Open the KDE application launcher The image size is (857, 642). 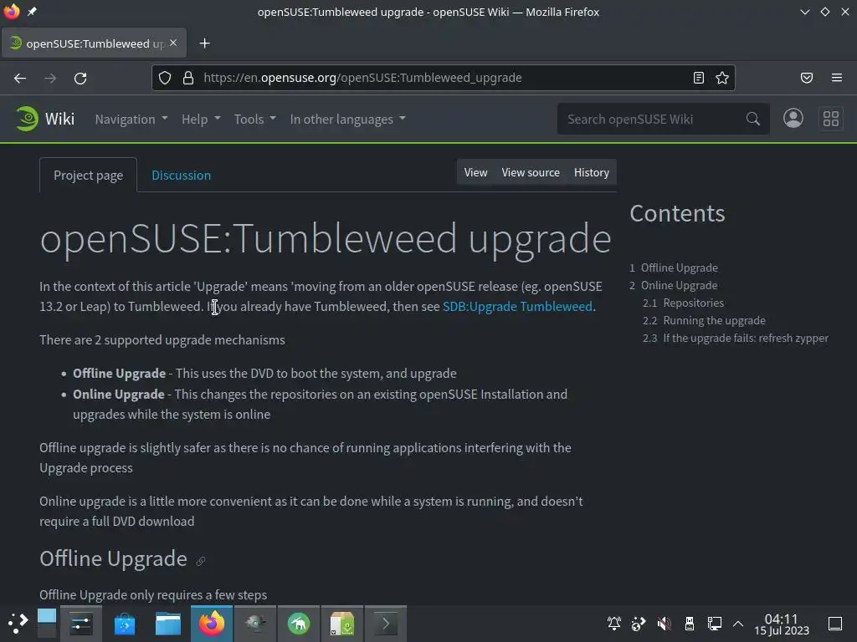(18, 624)
